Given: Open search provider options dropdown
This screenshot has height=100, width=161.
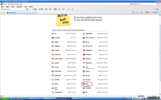Looking at the screenshot, I should click(x=160, y=4).
